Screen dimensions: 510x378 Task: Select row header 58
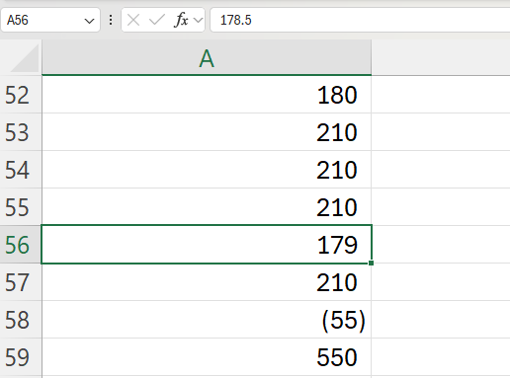[21, 320]
